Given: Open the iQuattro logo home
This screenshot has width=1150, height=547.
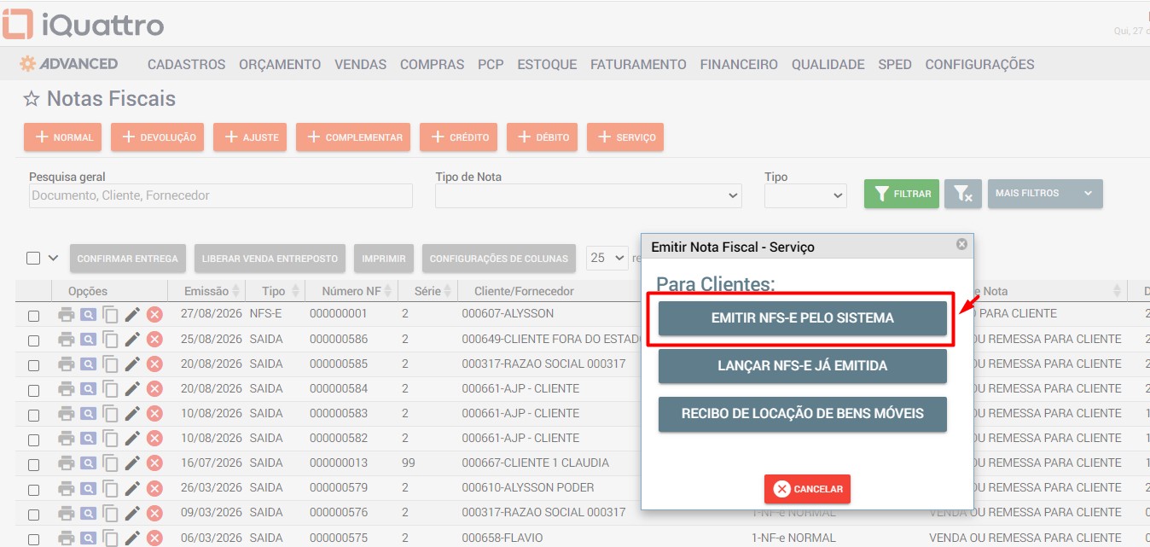Looking at the screenshot, I should coord(83,24).
